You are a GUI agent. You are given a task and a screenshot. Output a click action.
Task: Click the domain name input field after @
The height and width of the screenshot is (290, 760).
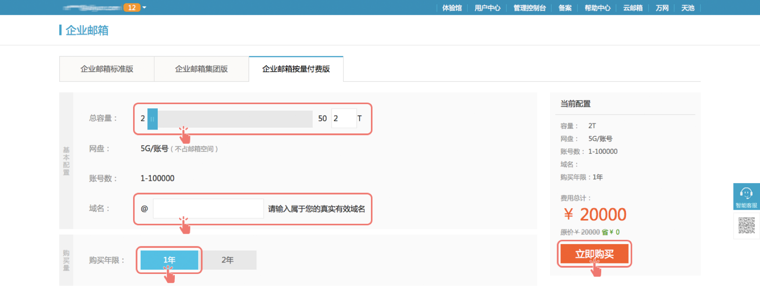coord(208,209)
